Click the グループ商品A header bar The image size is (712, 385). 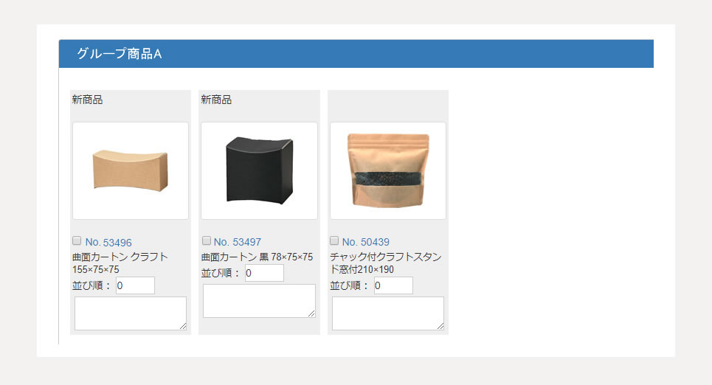pyautogui.click(x=356, y=54)
